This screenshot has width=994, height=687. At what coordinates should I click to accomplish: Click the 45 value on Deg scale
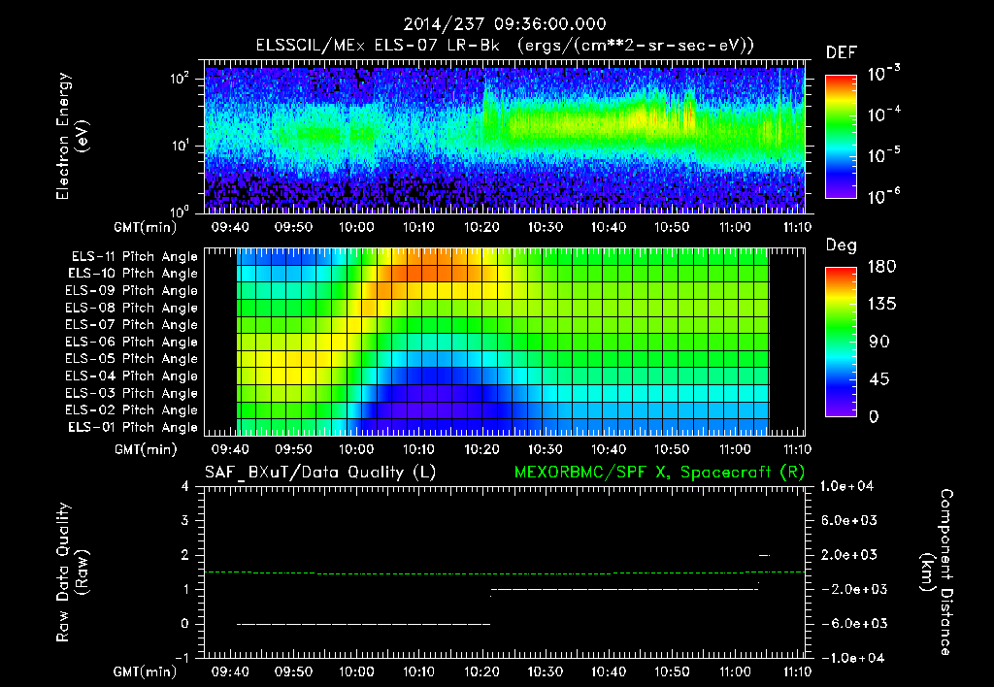point(879,379)
